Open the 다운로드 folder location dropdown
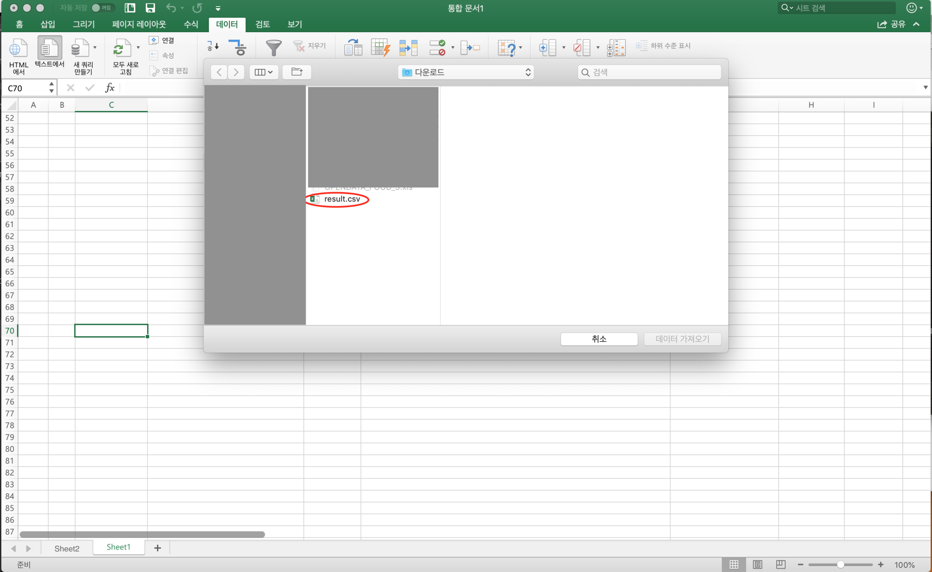This screenshot has width=932, height=572. (x=466, y=72)
